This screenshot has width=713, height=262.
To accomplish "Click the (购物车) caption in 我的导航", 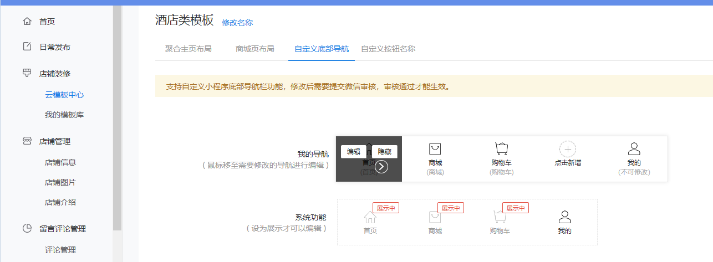I will coord(502,172).
